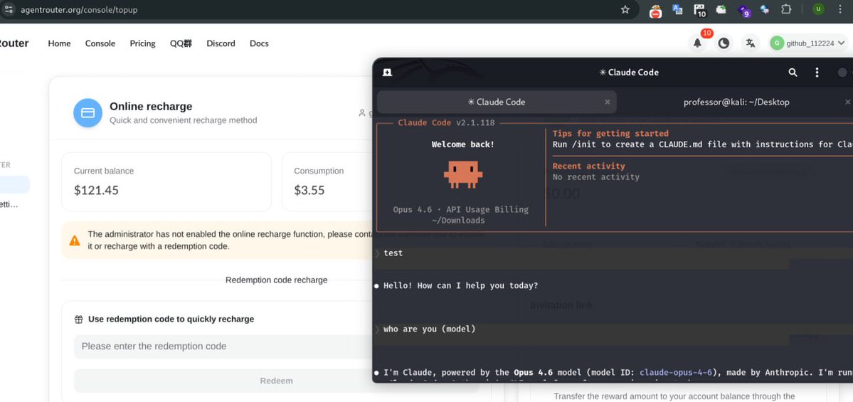This screenshot has height=402, width=853.
Task: Click the browser address bar URL
Action: [x=79, y=10]
